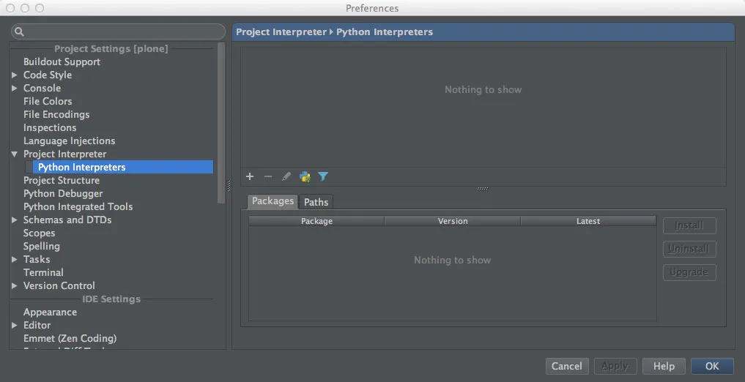Open Spelling settings
Image resolution: width=745 pixels, height=382 pixels.
coord(41,247)
